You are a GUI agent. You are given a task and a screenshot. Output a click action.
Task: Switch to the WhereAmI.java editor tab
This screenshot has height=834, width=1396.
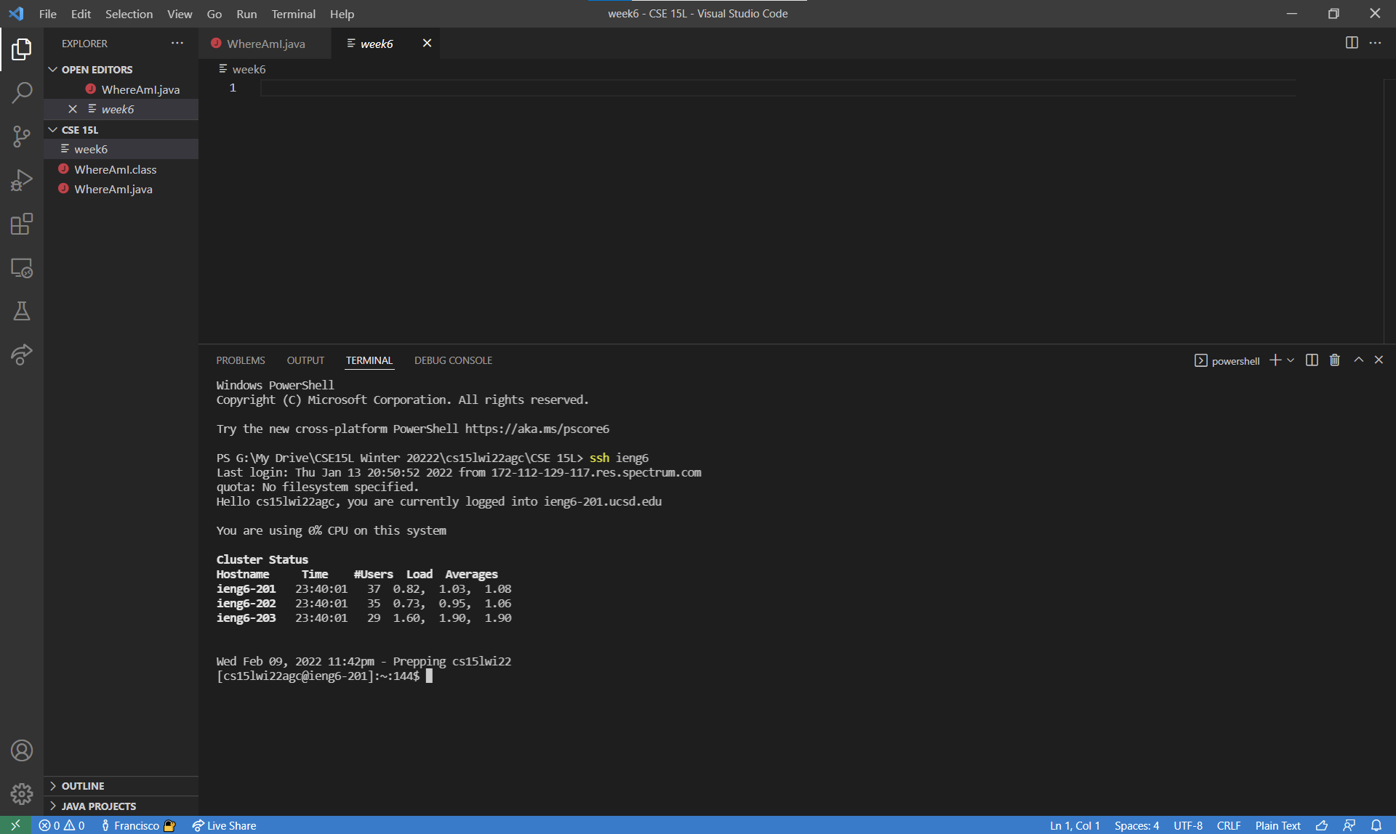point(265,44)
